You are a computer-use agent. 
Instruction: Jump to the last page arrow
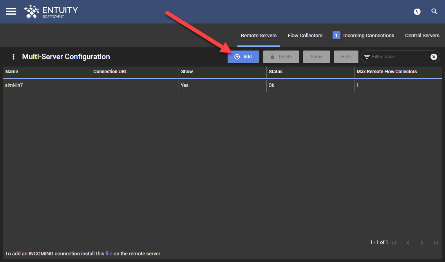tap(436, 243)
